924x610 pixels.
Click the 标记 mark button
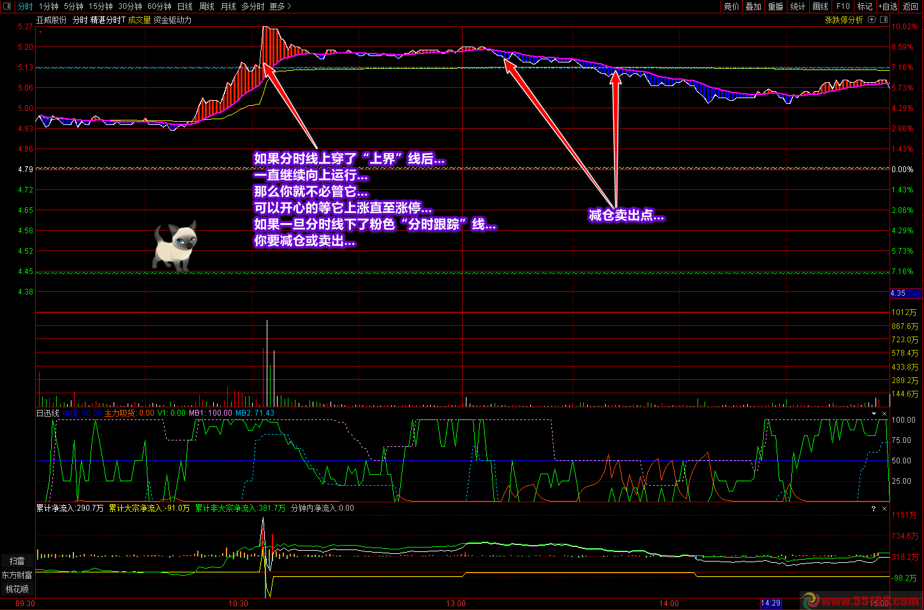[x=865, y=6]
